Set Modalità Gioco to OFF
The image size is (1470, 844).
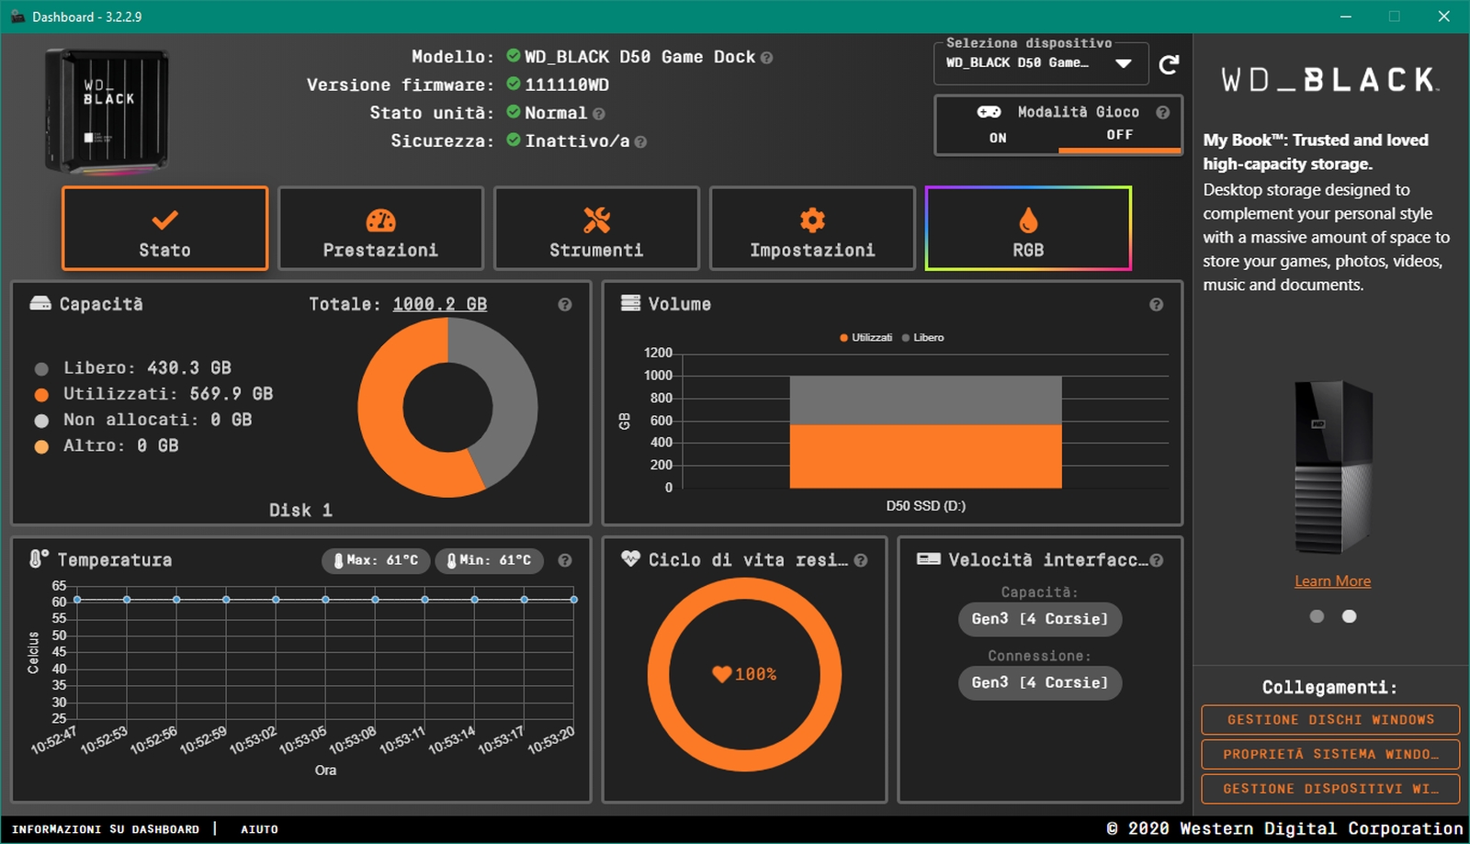click(1119, 135)
